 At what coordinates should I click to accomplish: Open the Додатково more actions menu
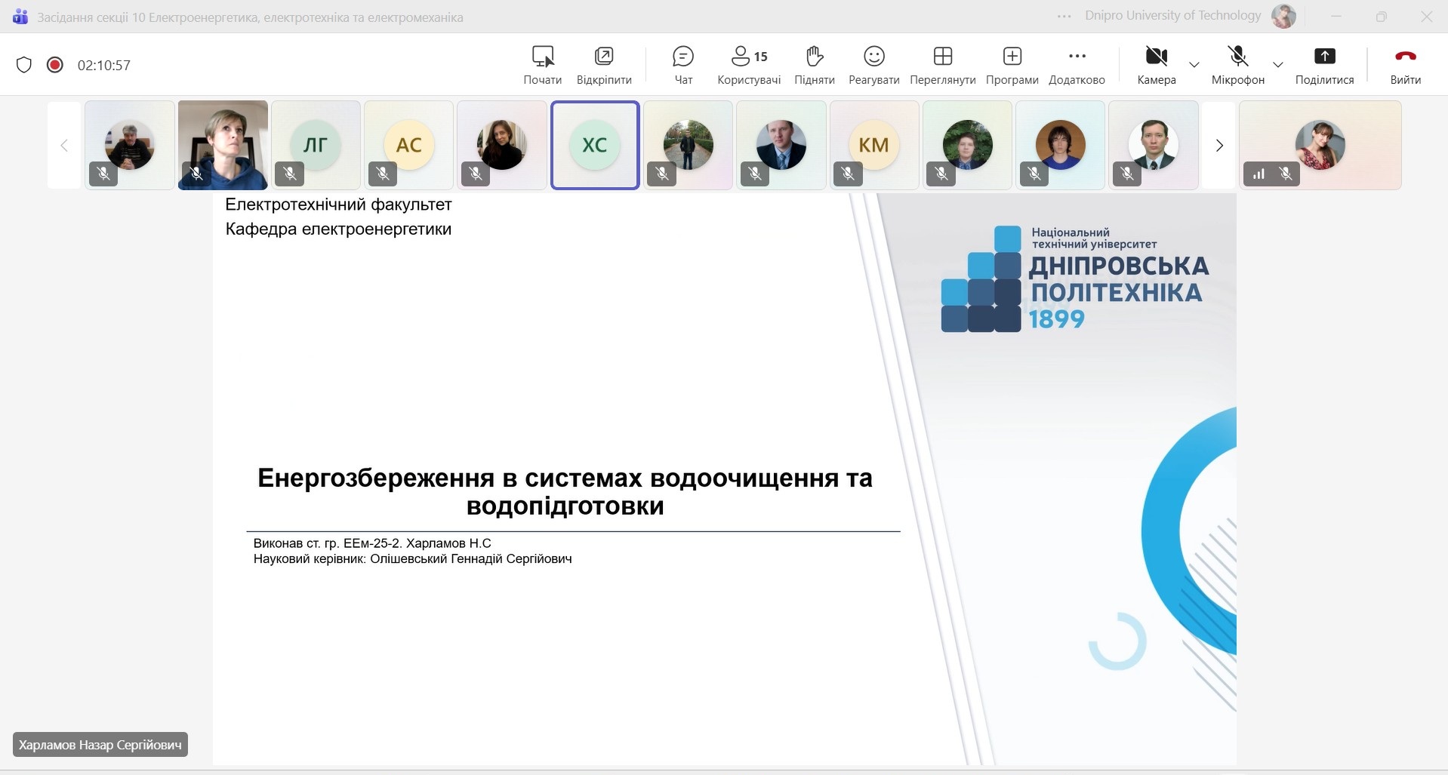point(1077,65)
